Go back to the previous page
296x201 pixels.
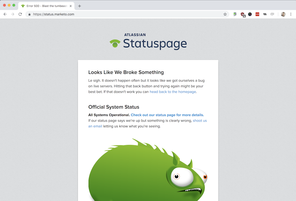5,14
